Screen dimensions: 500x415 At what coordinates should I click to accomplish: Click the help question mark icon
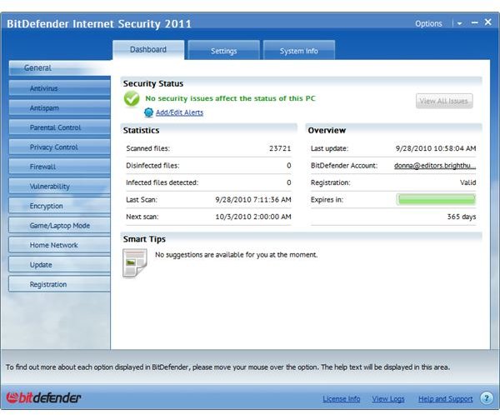487,398
